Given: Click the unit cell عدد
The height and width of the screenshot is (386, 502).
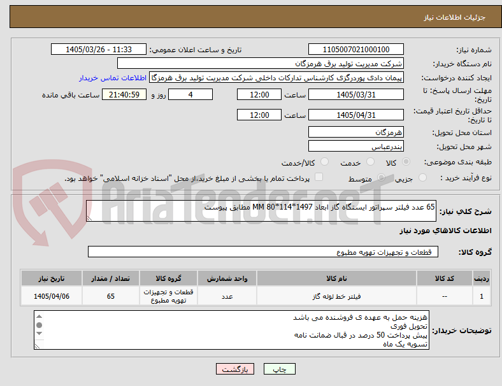Looking at the screenshot, I should click(227, 296).
